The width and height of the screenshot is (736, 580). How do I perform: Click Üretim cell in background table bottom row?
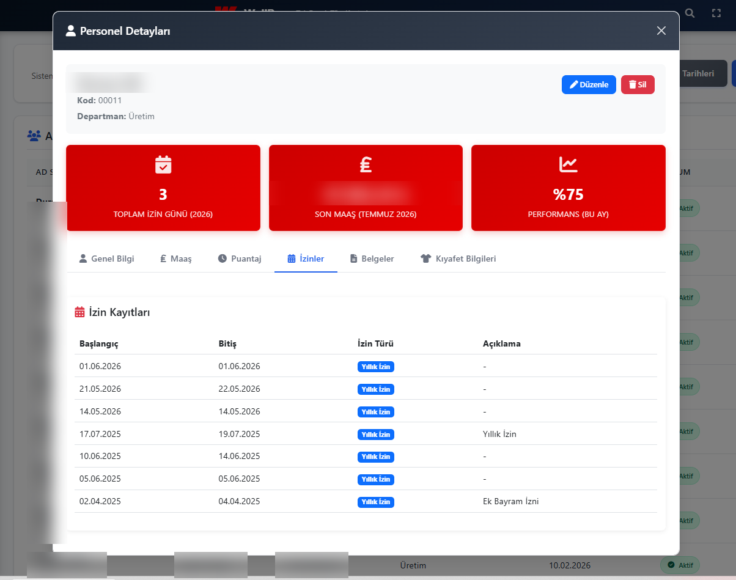[x=413, y=565]
